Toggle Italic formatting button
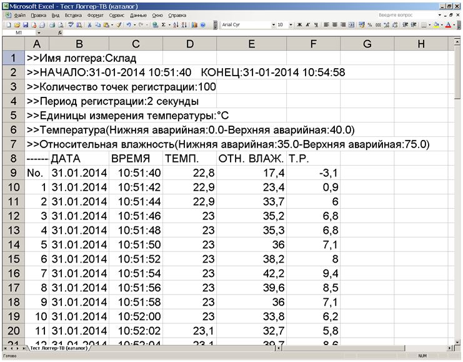This screenshot has height=362, width=463. point(307,25)
